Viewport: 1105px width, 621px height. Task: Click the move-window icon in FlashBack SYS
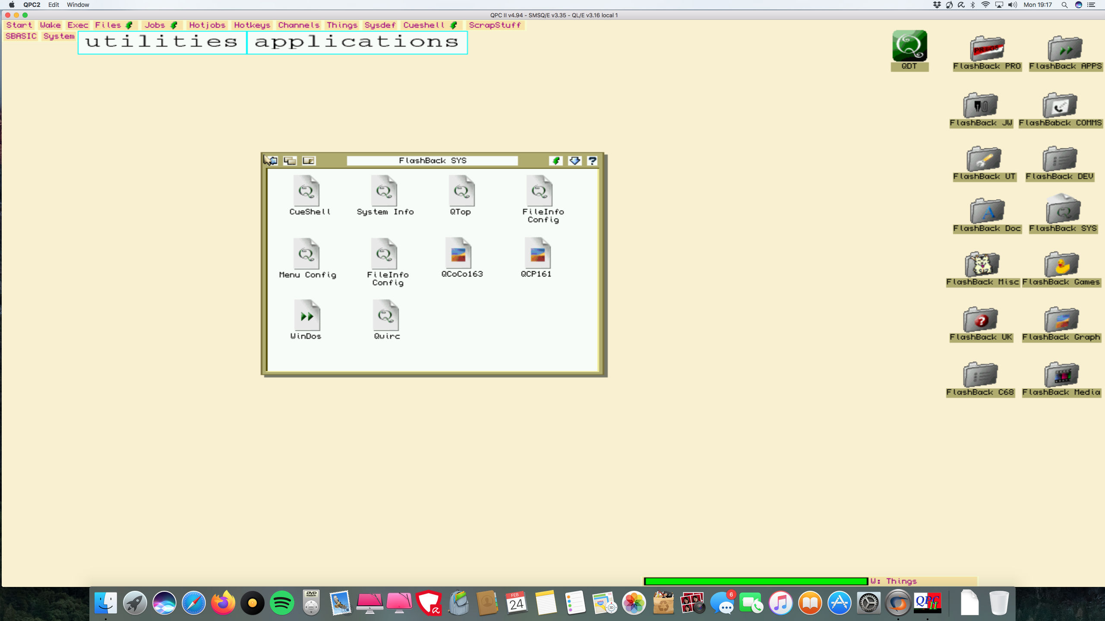point(271,160)
